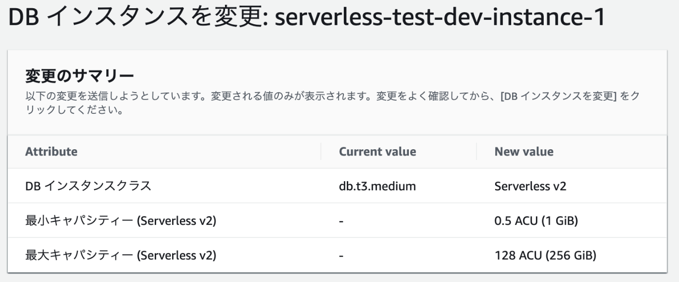
Task: Select the 変更のサマリー heading
Action: point(79,77)
